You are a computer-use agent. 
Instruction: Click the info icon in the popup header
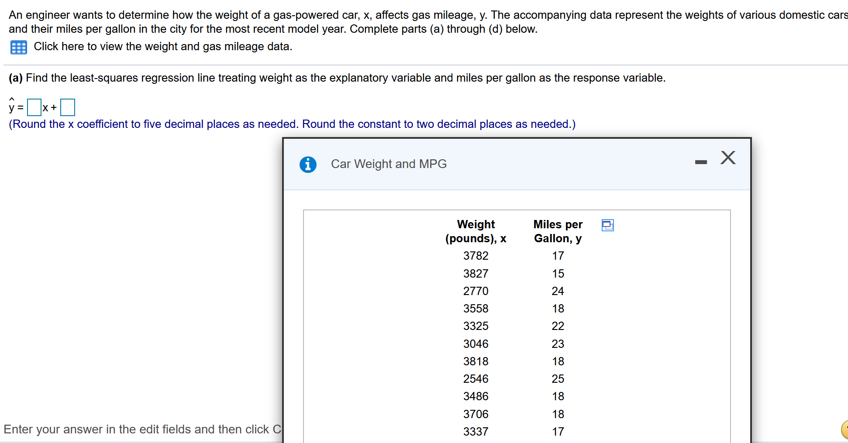308,165
